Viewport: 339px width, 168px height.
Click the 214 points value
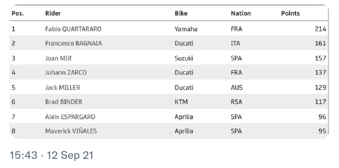pyautogui.click(x=320, y=29)
